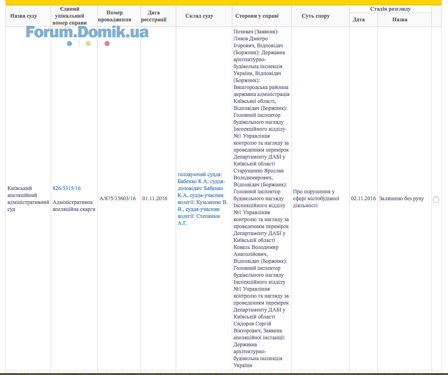The height and width of the screenshot is (375, 448).
Task: Click the 'Назва' sub-header under Стадія розгляду
Action: click(400, 20)
